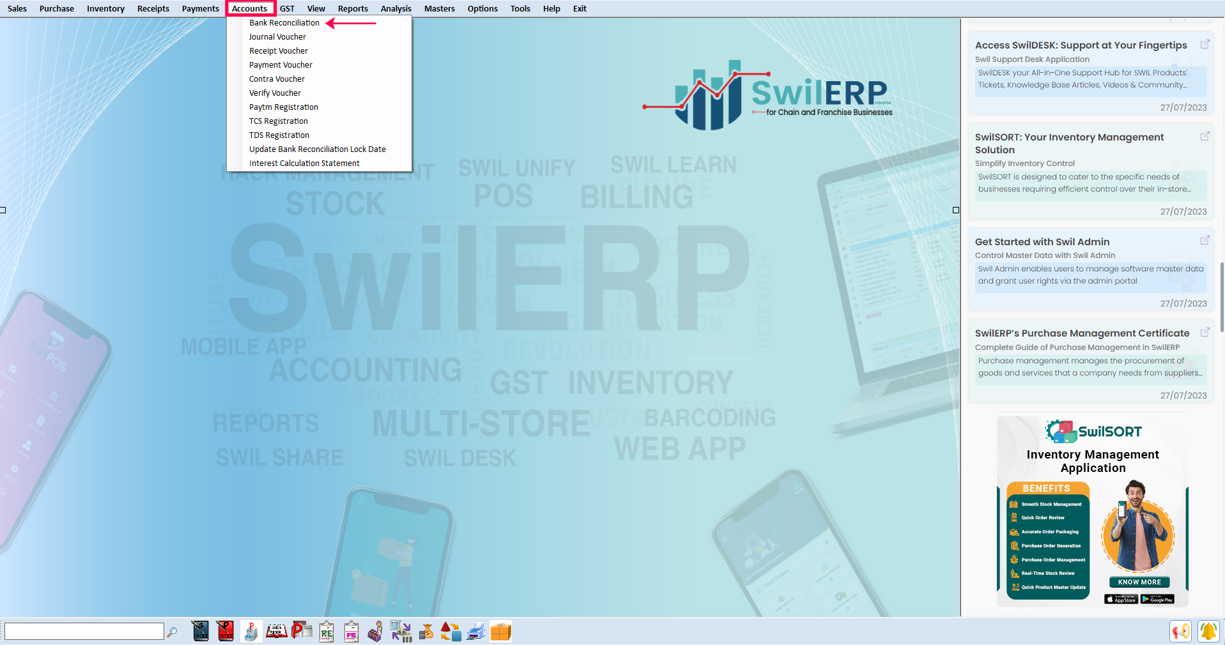
Task: Open external link icon on Swil Admin card
Action: 1205,240
